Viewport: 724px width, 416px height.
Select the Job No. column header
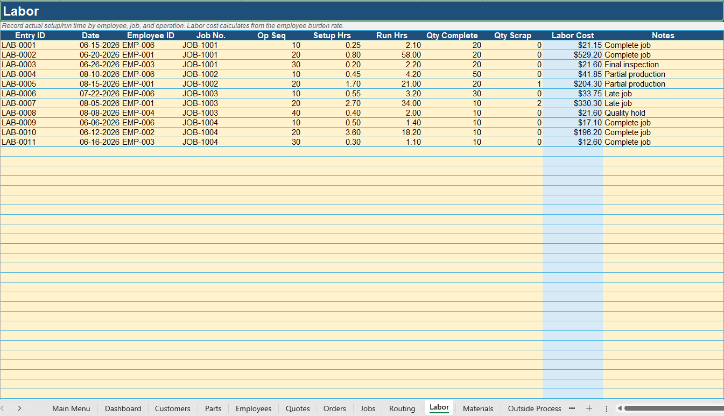tap(211, 36)
